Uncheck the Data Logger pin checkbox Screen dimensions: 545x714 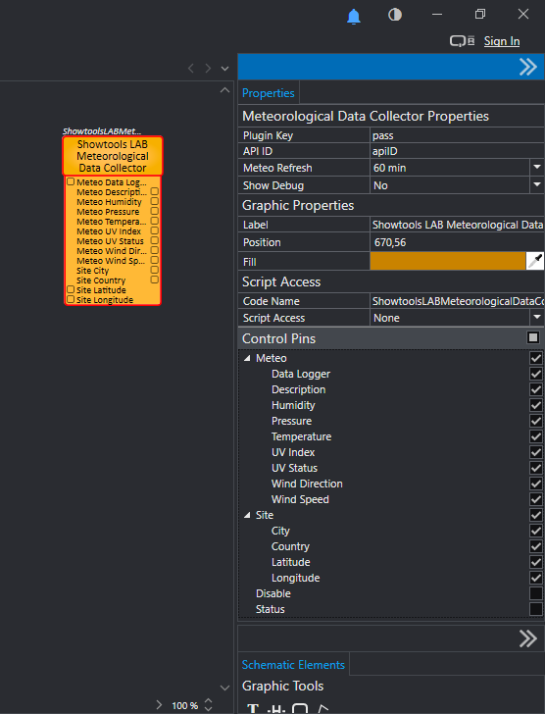536,374
